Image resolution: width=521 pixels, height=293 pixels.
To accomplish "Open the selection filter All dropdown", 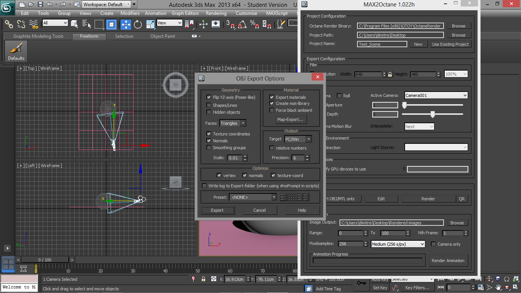I will (x=55, y=23).
